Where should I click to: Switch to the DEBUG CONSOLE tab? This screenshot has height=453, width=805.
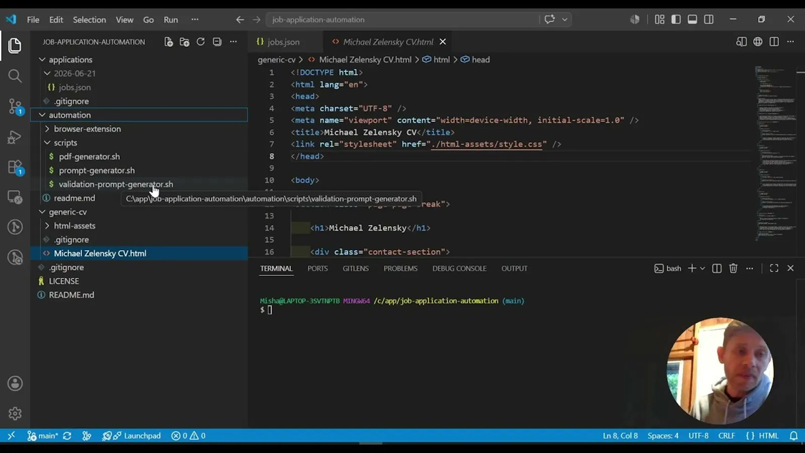pos(459,268)
